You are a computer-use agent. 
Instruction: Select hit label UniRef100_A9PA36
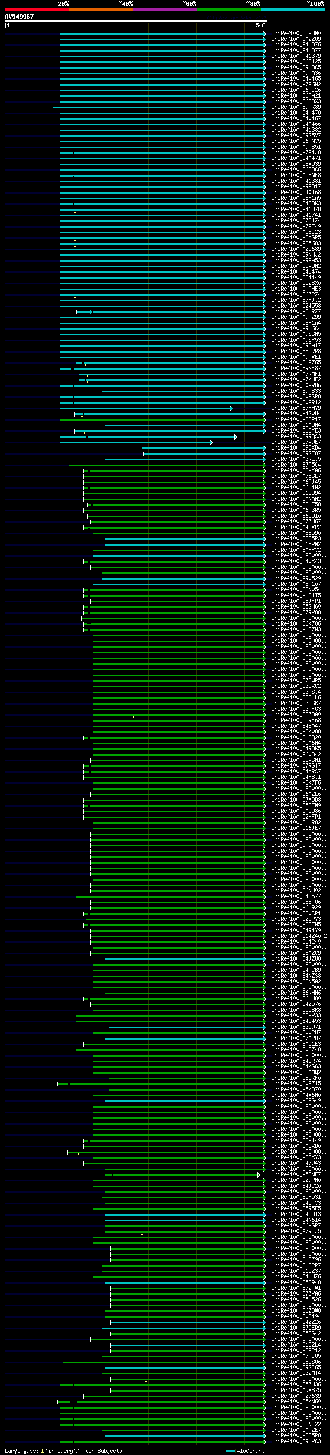pos(296,73)
